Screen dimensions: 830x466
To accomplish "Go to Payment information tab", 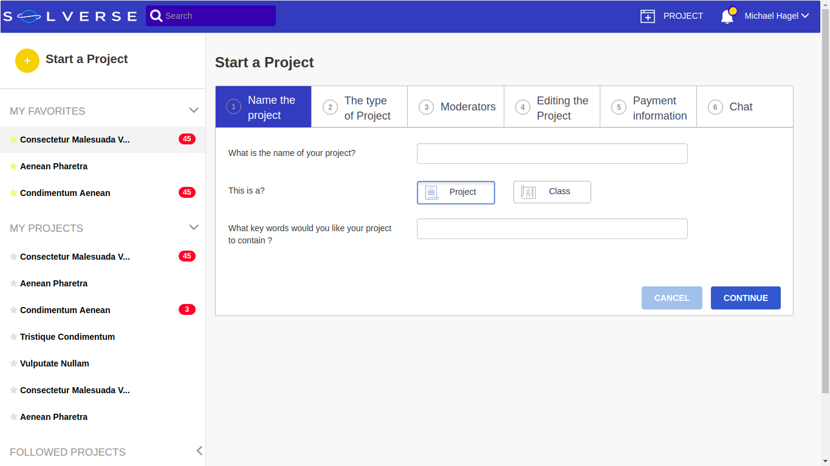I will [x=648, y=107].
